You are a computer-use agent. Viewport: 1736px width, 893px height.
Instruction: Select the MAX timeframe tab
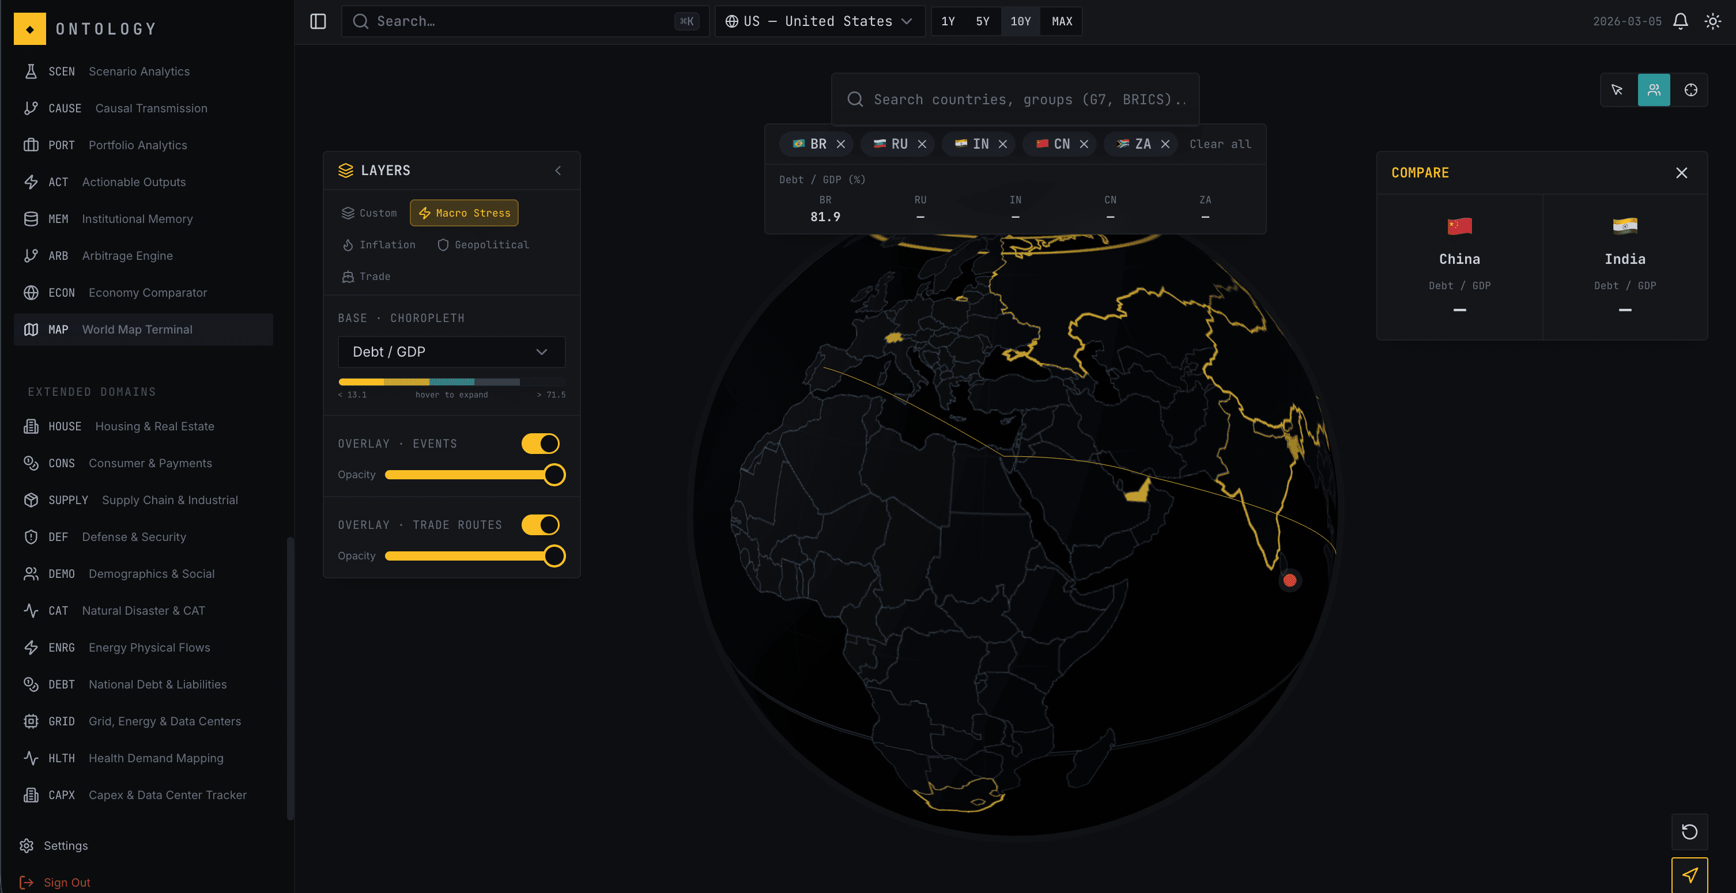click(1062, 21)
